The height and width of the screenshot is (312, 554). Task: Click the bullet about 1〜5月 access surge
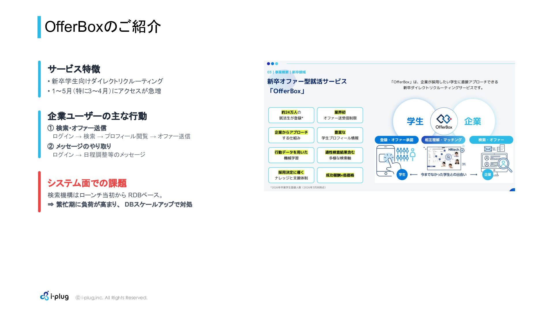click(104, 91)
